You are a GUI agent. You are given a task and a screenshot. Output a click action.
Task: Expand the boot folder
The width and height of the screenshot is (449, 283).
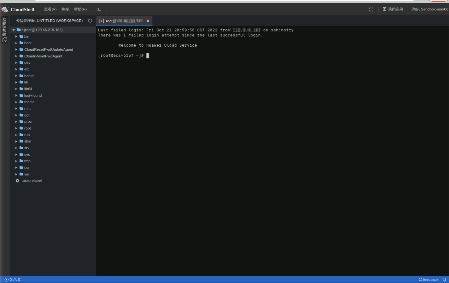[x=16, y=43]
